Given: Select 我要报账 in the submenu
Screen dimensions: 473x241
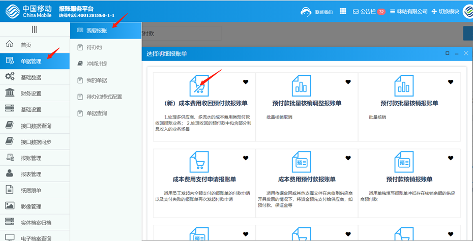Looking at the screenshot, I should (106, 31).
